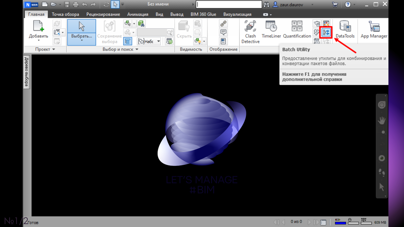
Task: Click the Appearance Profiler icon
Action: pyautogui.click(x=326, y=24)
